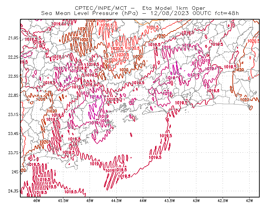This screenshot has width=280, height=216.
Task: Click the 42W longitude axis label
Action: pos(250,201)
